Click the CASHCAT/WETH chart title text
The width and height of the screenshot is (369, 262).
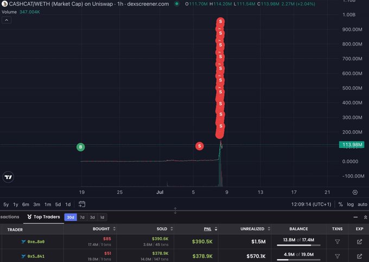tap(88, 4)
